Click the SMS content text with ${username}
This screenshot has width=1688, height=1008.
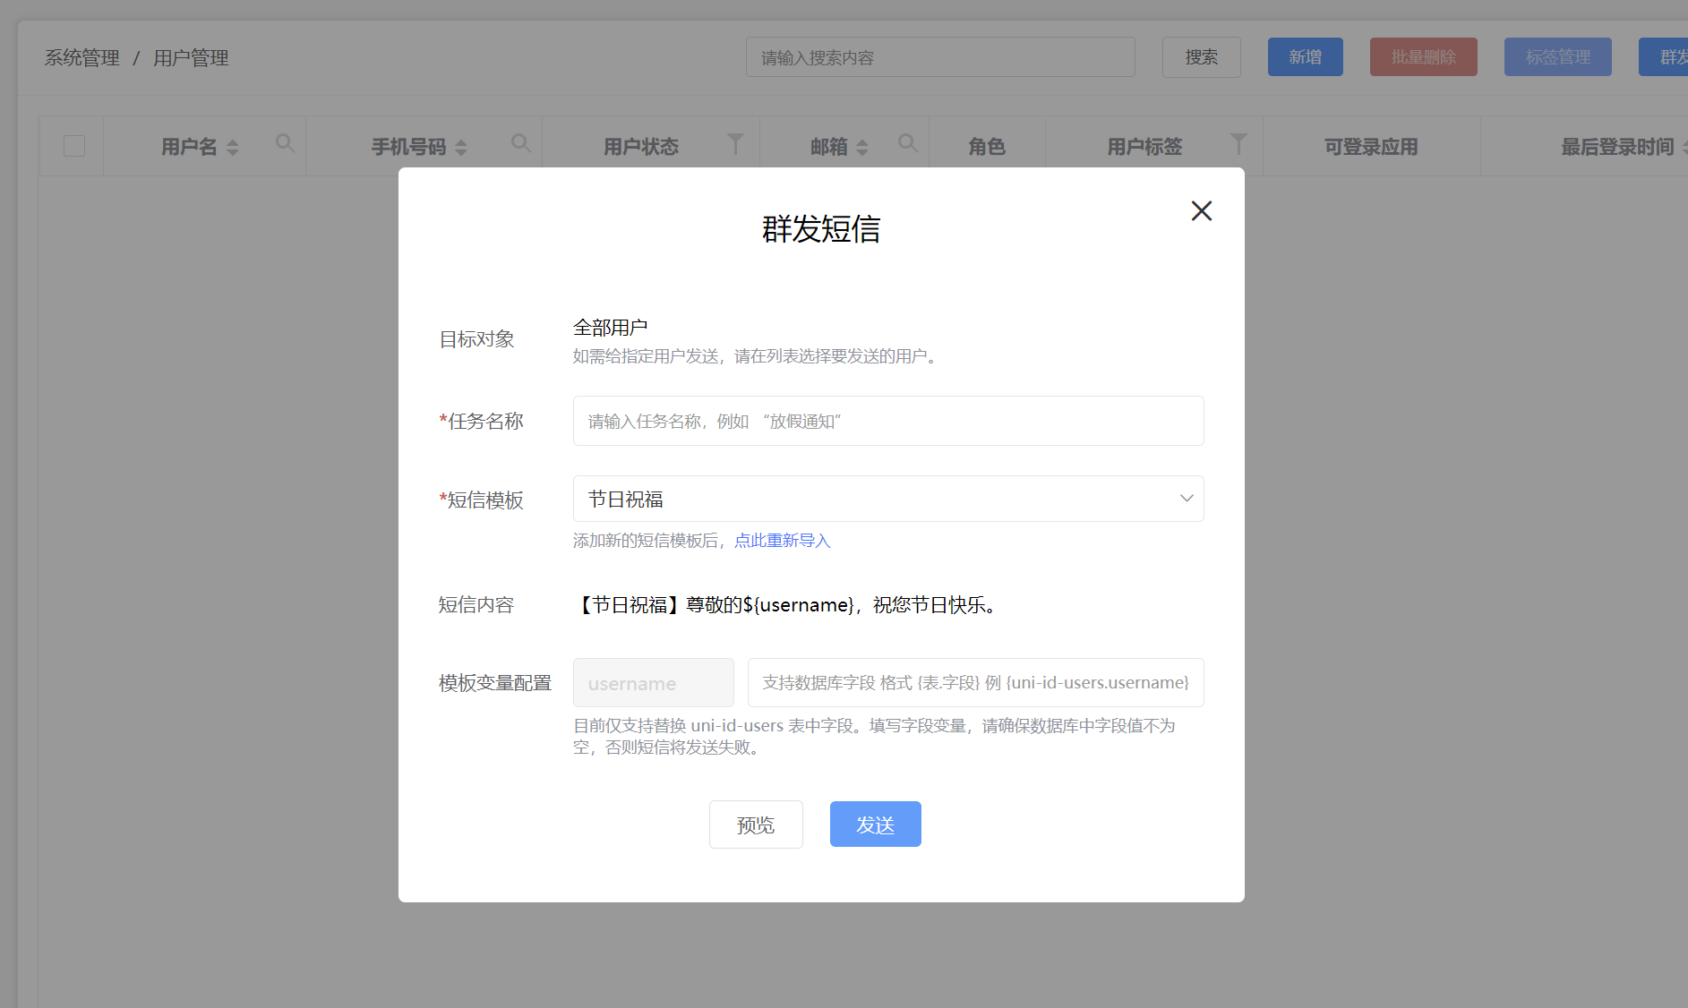[x=787, y=605]
